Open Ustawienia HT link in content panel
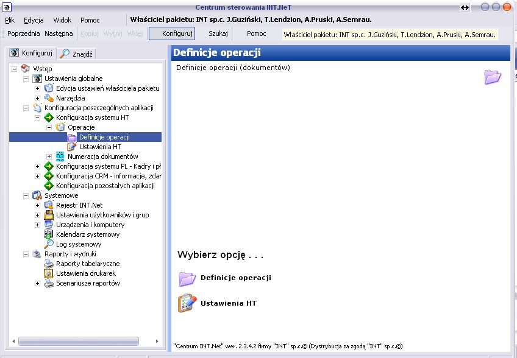 [229, 303]
